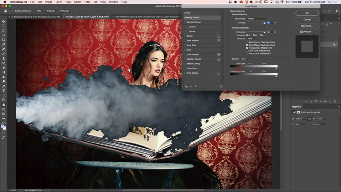Select the Clone Stamp tool
Viewport: 341px width, 192px height.
tap(3, 58)
